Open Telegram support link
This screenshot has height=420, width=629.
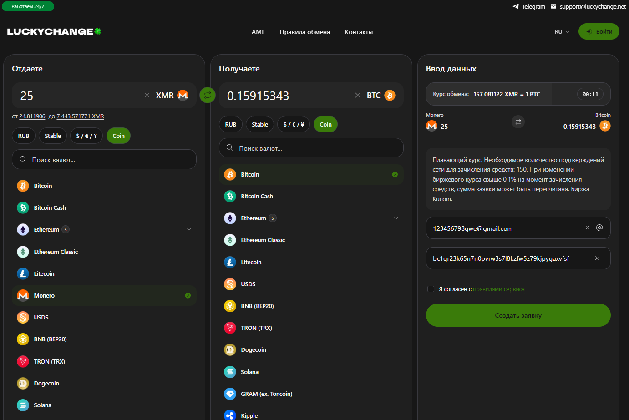click(x=529, y=6)
